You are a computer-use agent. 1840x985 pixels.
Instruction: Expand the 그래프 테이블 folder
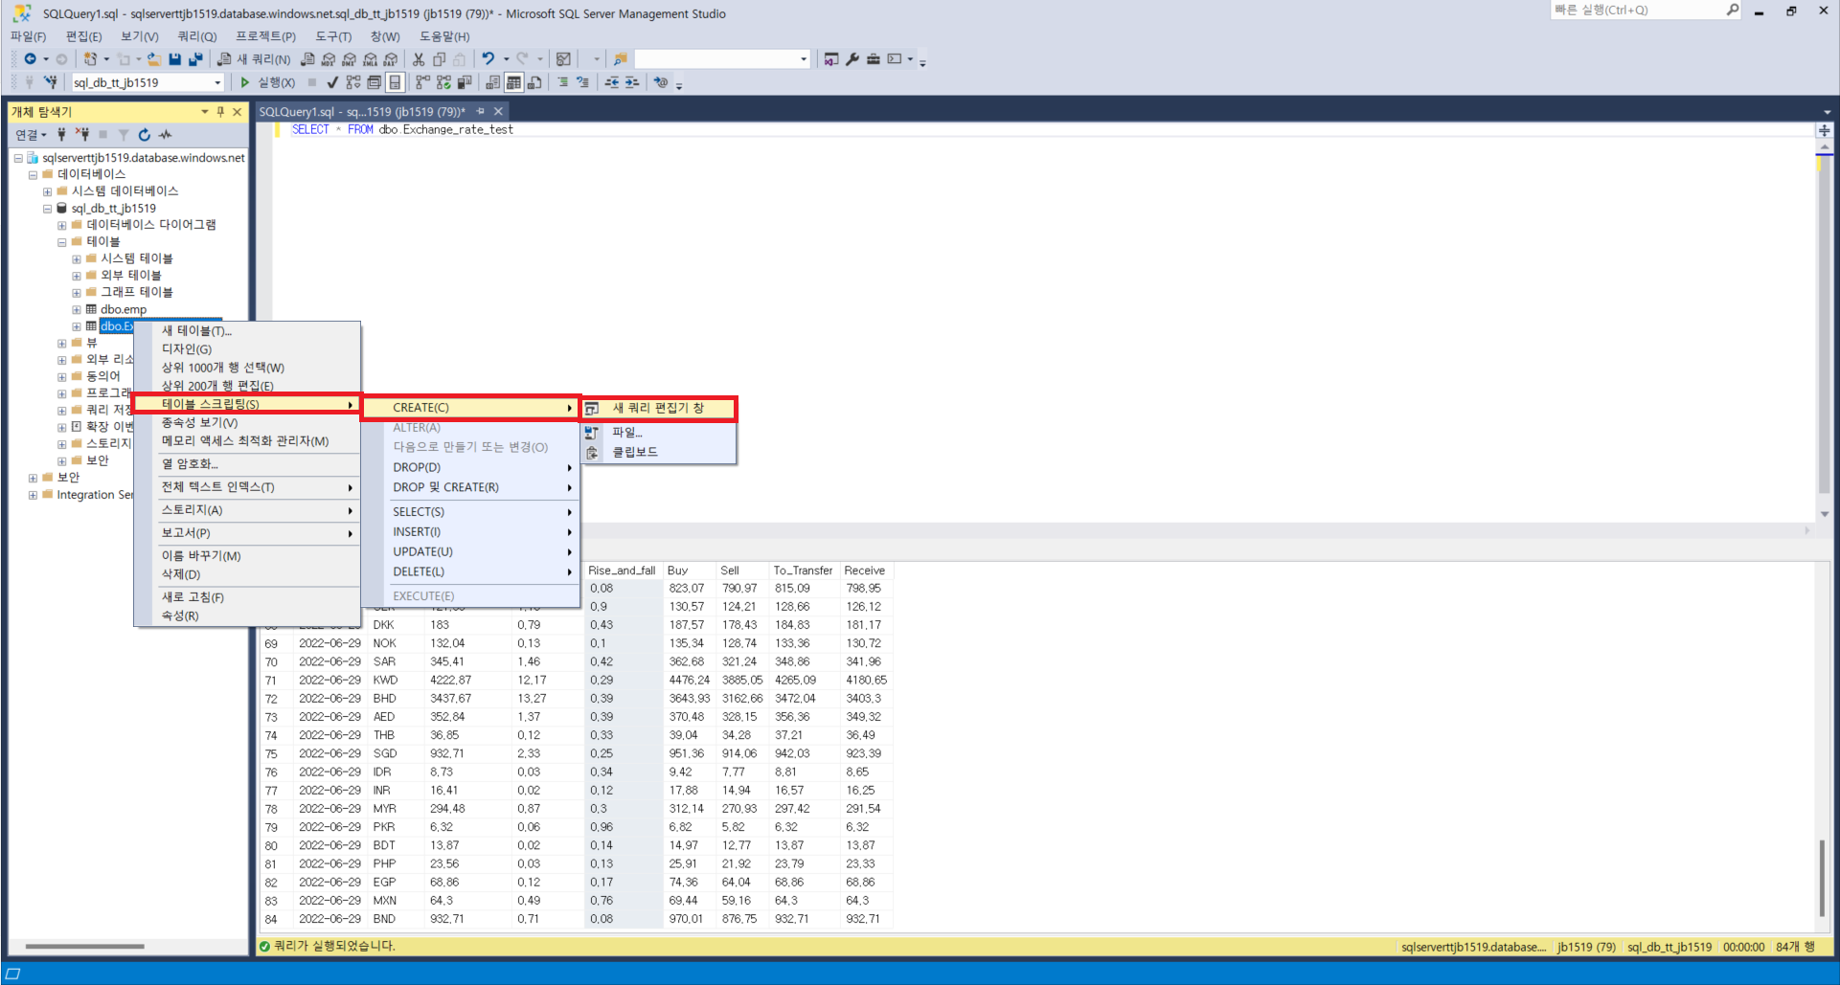click(77, 292)
